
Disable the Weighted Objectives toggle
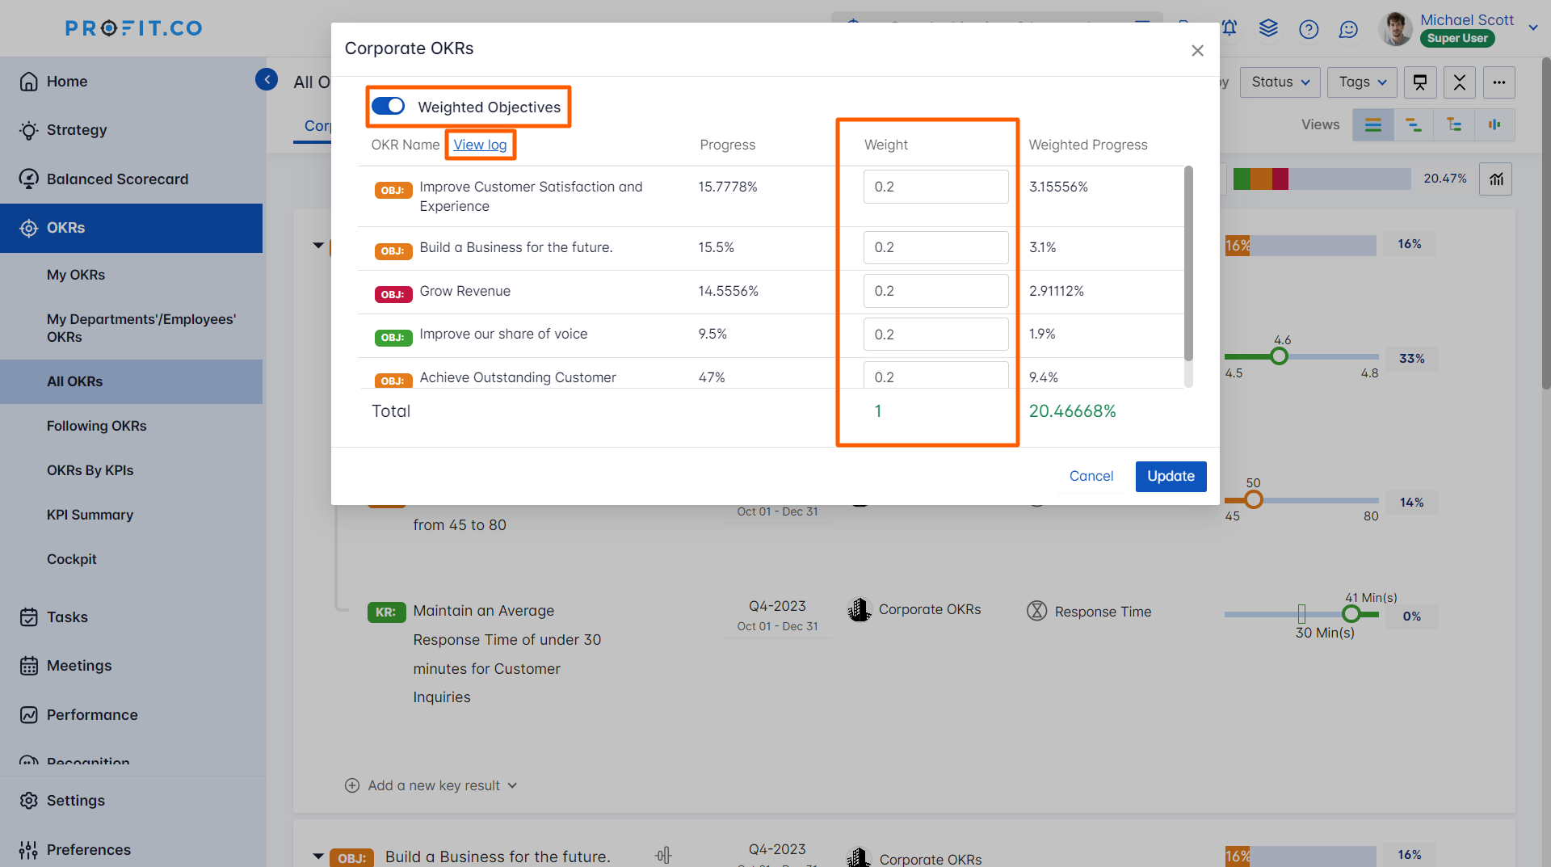point(389,106)
